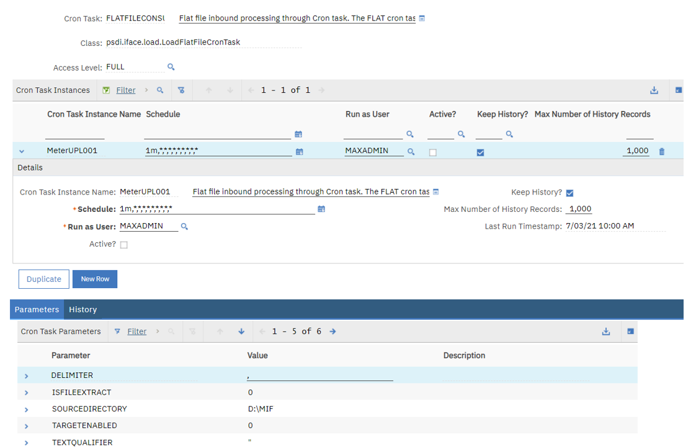Collapse the Cron Task Parameters table section
Image resolution: width=696 pixels, height=448 pixels.
click(x=630, y=332)
